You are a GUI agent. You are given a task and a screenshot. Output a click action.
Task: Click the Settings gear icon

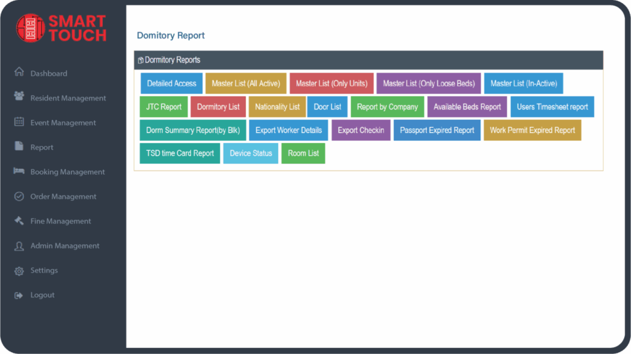pyautogui.click(x=19, y=271)
